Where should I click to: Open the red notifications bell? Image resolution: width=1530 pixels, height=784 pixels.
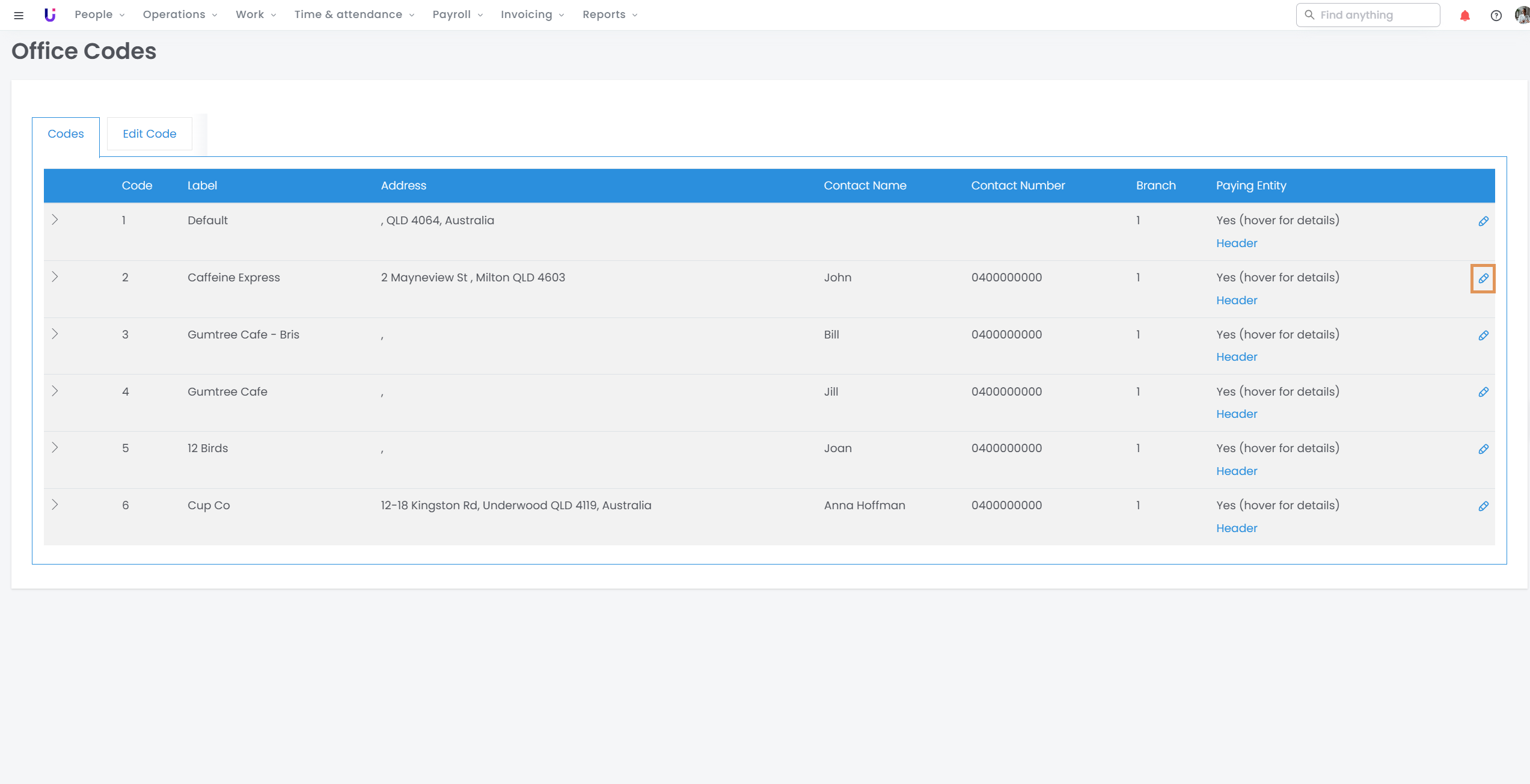click(1464, 16)
